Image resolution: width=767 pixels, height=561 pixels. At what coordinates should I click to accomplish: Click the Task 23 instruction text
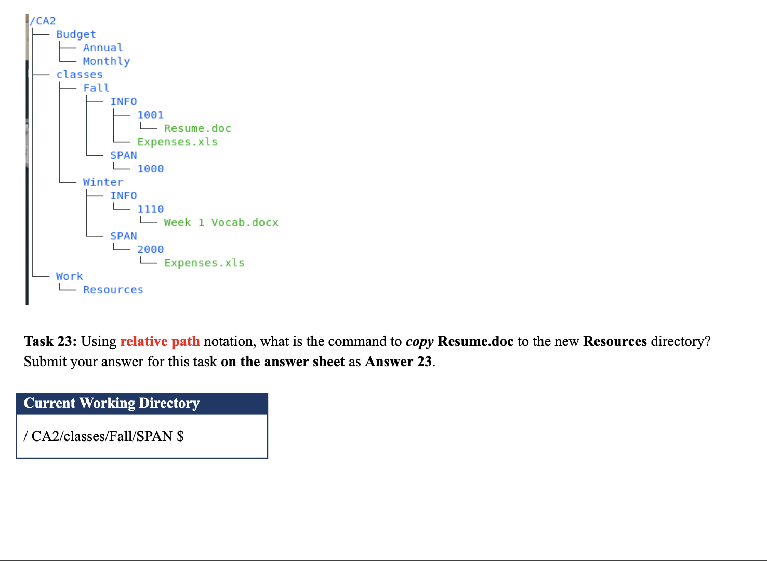tap(364, 341)
